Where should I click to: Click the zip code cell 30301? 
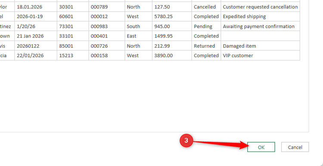click(x=73, y=7)
